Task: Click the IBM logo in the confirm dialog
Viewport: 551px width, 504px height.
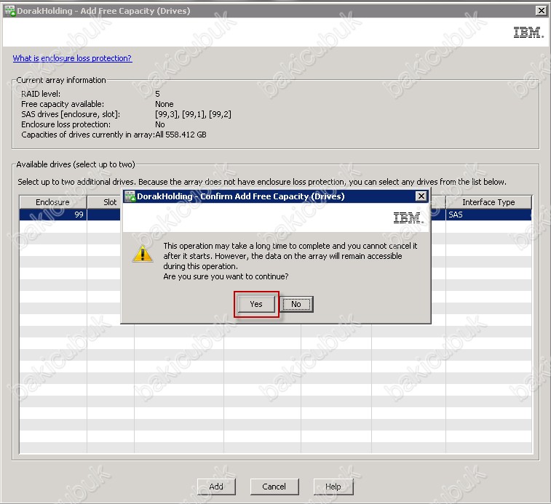Action: [x=408, y=217]
